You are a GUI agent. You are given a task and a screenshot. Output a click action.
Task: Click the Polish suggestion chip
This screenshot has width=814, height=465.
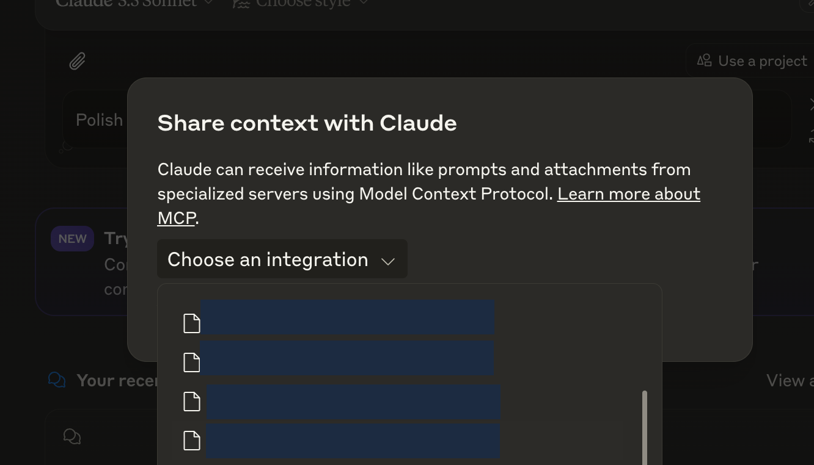tap(99, 120)
